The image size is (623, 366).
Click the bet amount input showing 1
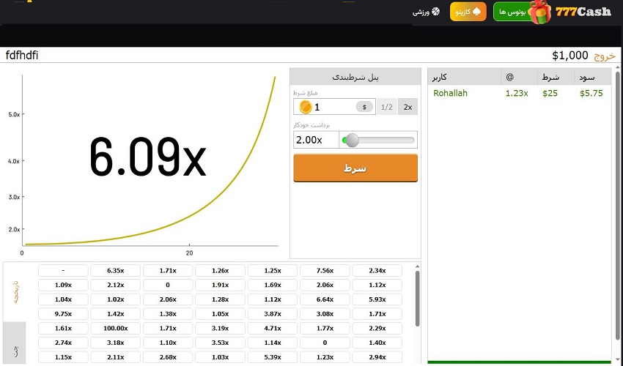point(334,107)
